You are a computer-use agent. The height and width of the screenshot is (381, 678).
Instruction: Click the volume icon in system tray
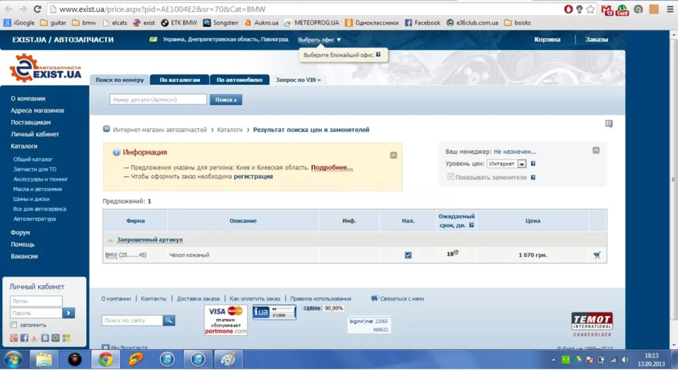click(x=625, y=360)
